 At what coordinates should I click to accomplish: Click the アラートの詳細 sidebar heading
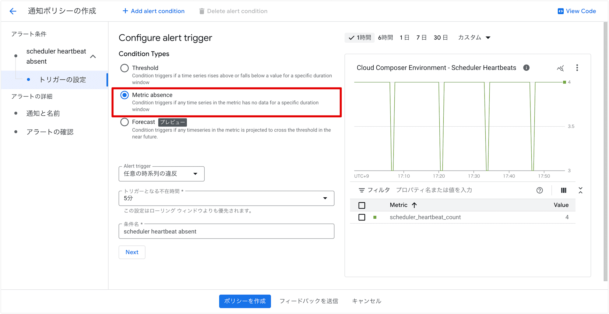32,97
